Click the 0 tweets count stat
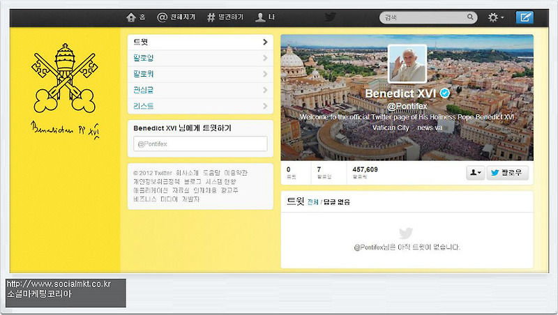The width and height of the screenshot is (558, 315). [291, 172]
